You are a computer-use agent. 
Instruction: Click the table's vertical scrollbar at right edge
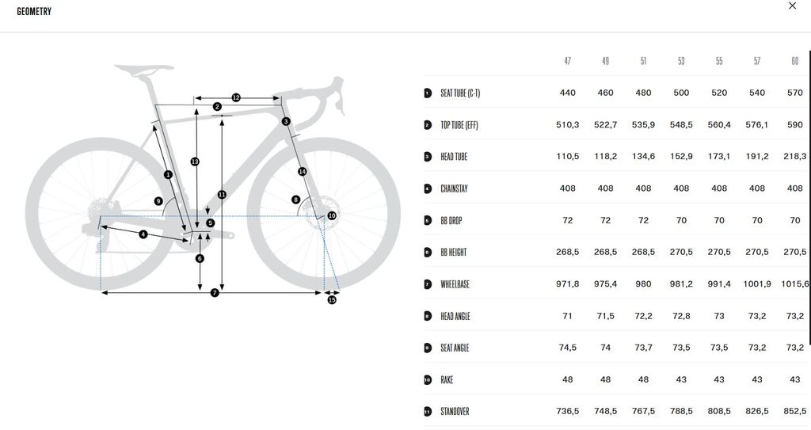808,198
